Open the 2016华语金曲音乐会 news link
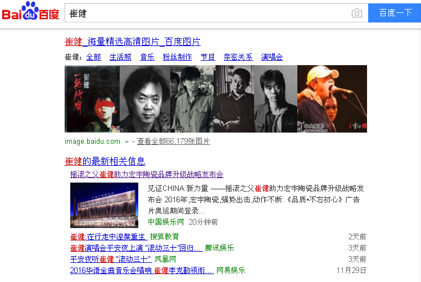Viewport: 421px width, 282px height. pos(142,270)
